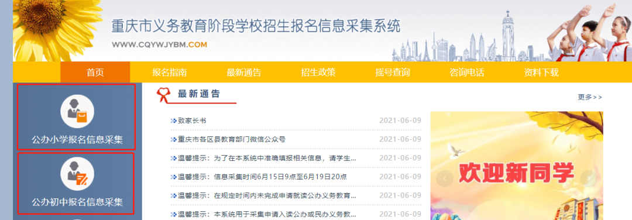Screen dimensions: 632x220
Task: Open the 致家长书 announcement
Action: point(192,121)
